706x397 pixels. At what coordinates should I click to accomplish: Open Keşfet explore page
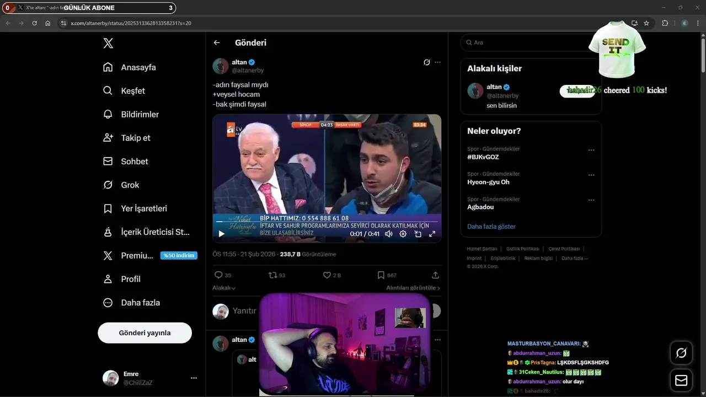tap(124, 91)
